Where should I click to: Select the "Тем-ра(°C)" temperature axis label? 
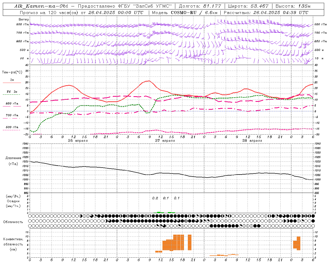click(12, 72)
